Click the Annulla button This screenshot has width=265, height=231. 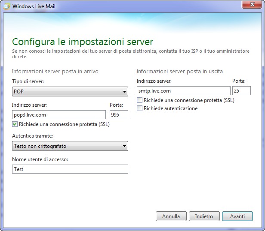(171, 216)
